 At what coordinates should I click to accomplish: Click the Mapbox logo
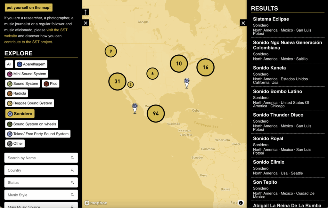[96, 203]
